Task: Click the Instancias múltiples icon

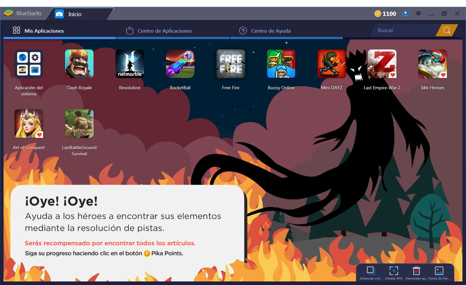Action: pyautogui.click(x=371, y=270)
